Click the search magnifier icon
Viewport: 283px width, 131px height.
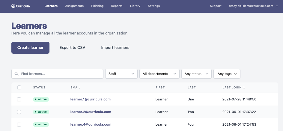tap(16, 74)
